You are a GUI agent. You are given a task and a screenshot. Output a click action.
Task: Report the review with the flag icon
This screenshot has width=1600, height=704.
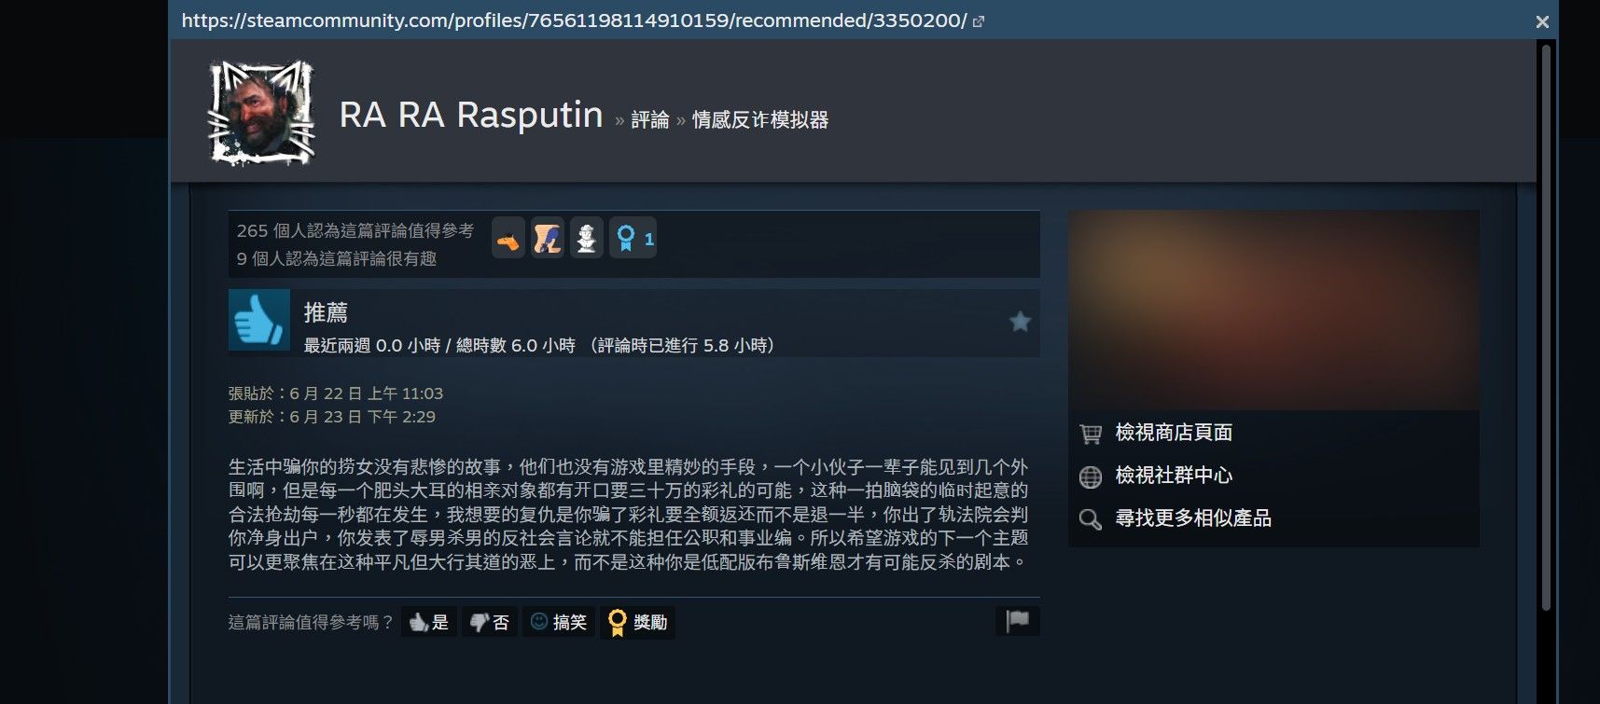[1018, 621]
